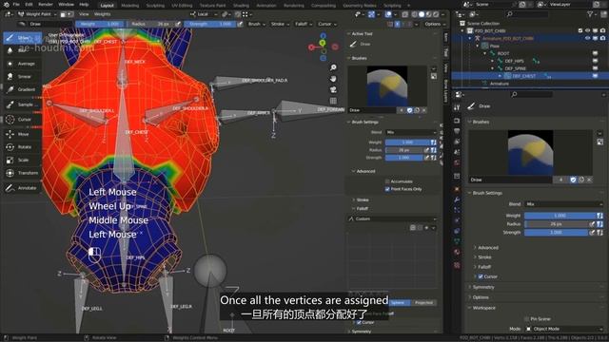Select rendered viewport shading mode icon
Image resolution: width=609 pixels, height=342 pixels.
(x=436, y=14)
